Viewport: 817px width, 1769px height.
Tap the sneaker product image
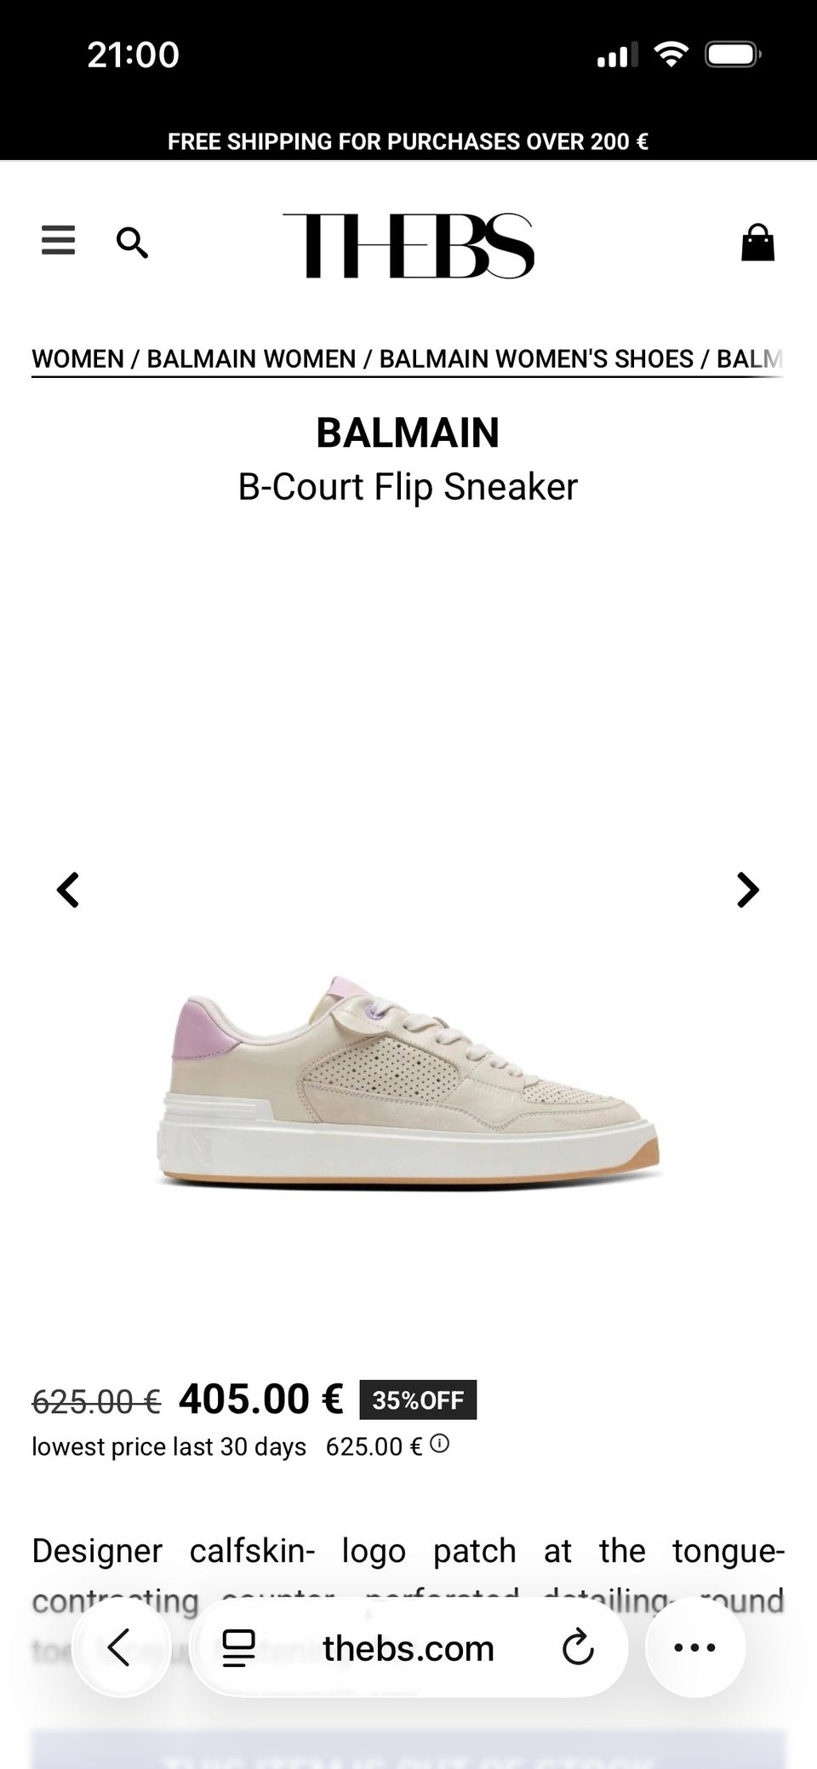pyautogui.click(x=408, y=1083)
